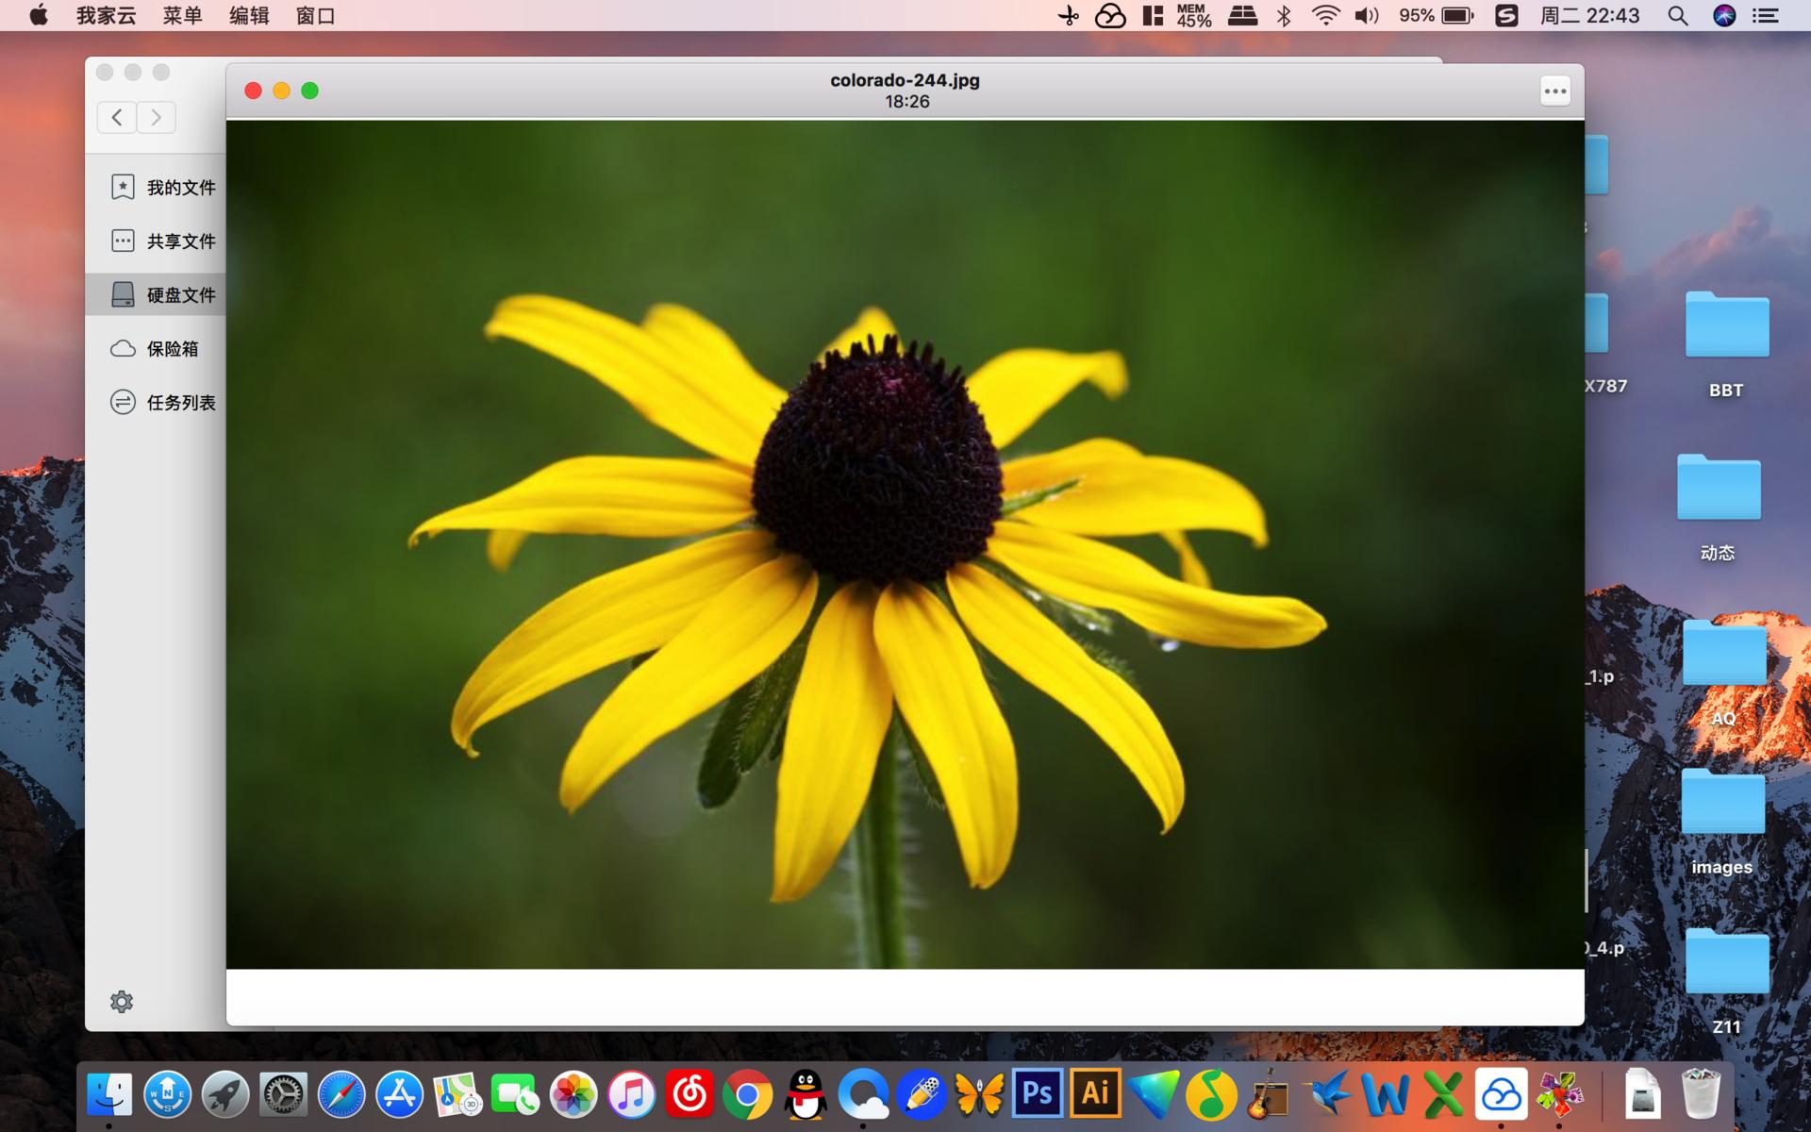Open the 我家云 application menu
The width and height of the screenshot is (1811, 1132).
(x=106, y=16)
